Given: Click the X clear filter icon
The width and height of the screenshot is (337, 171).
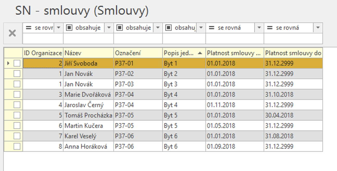Looking at the screenshot, I should click(x=12, y=33).
